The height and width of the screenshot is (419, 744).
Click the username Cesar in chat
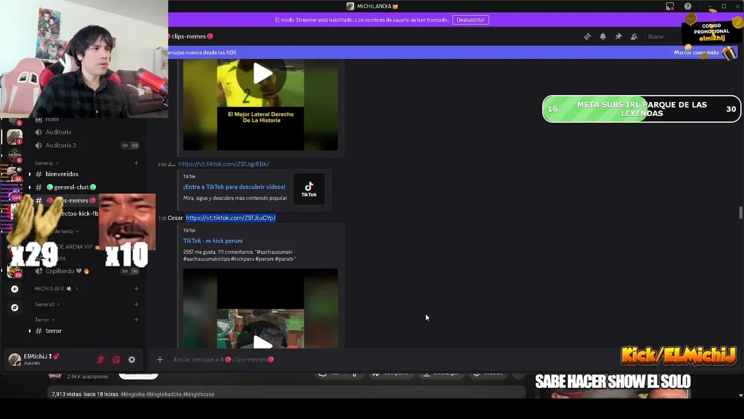[x=175, y=218]
